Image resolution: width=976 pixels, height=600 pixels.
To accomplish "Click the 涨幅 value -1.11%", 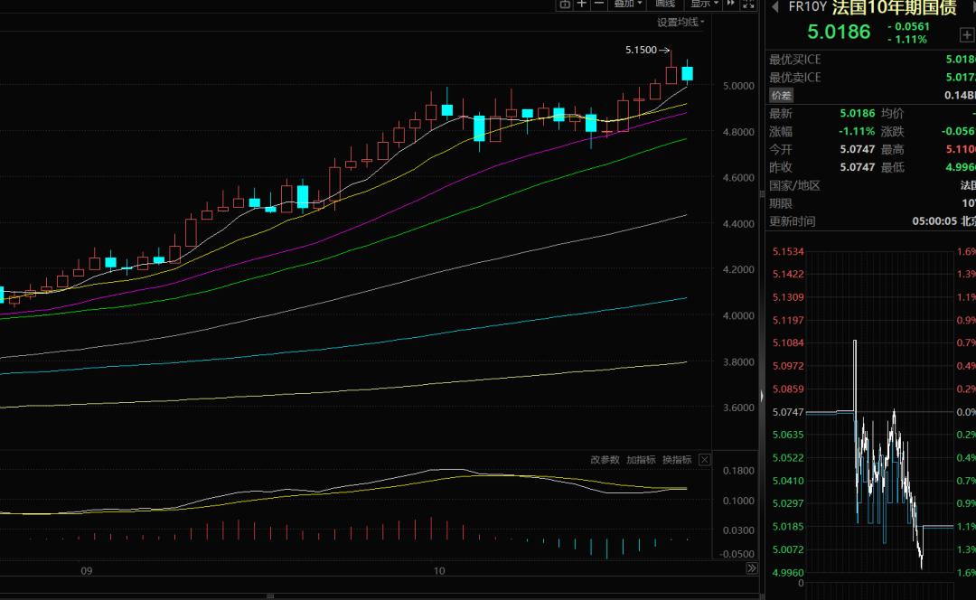I will coord(857,131).
